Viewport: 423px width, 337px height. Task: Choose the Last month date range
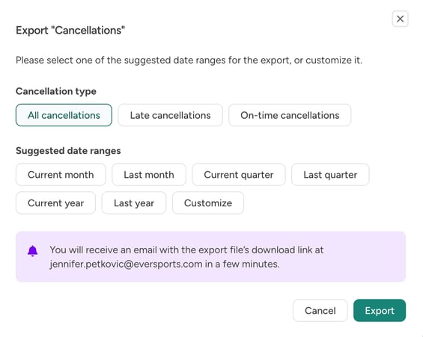(x=149, y=175)
